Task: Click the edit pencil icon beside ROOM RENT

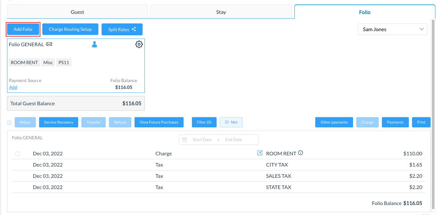Action: (x=260, y=153)
